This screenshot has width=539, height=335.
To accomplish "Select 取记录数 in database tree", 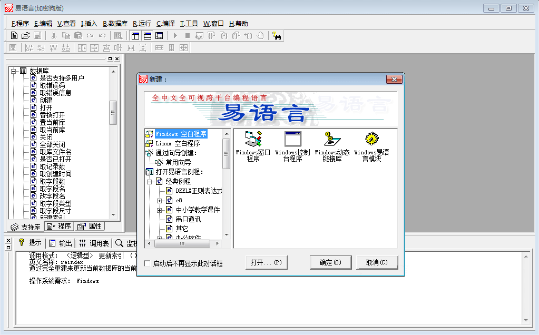I will click(52, 166).
